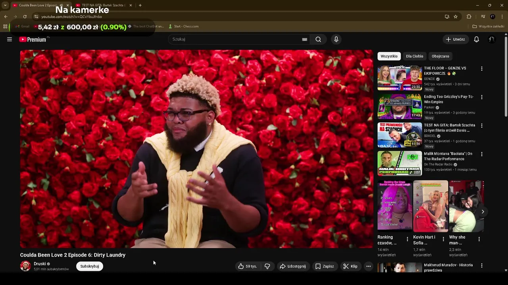The width and height of the screenshot is (508, 285).
Task: Click the Utwórz create button
Action: coord(456,39)
